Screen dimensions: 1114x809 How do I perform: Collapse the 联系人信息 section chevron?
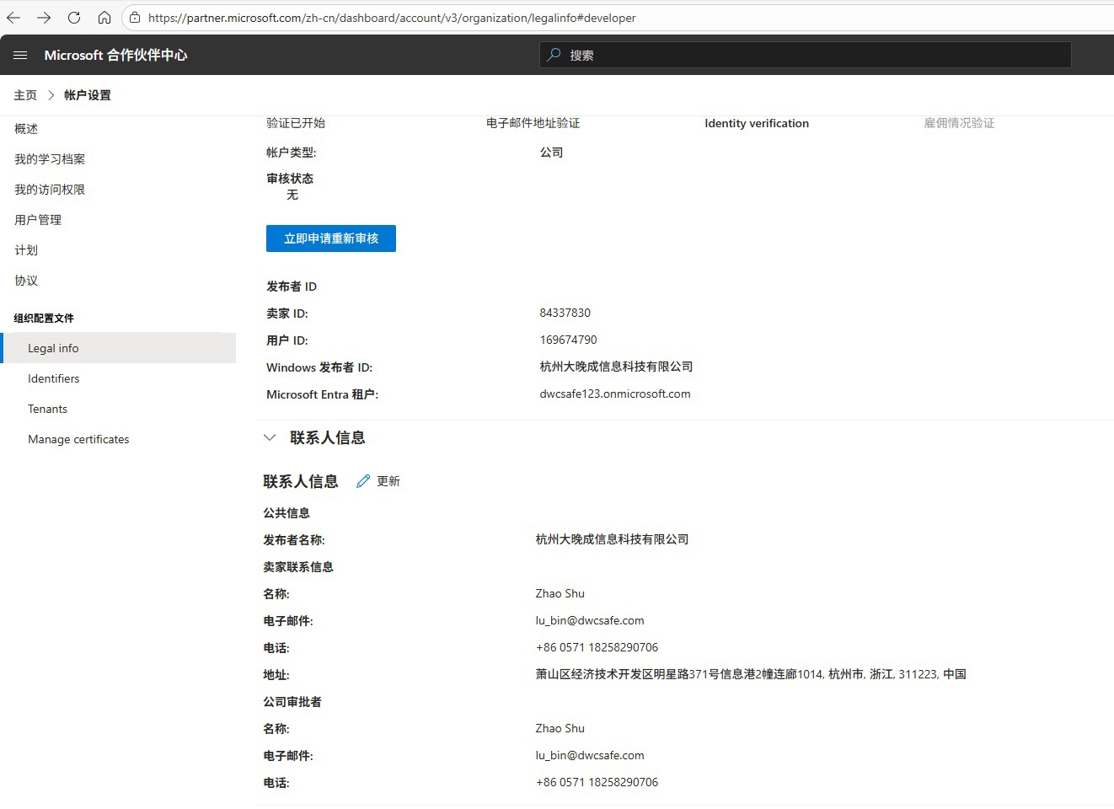tap(270, 437)
